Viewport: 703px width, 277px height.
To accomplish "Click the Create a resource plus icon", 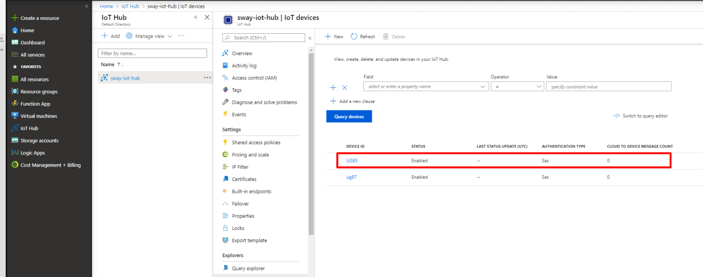I will click(x=15, y=18).
